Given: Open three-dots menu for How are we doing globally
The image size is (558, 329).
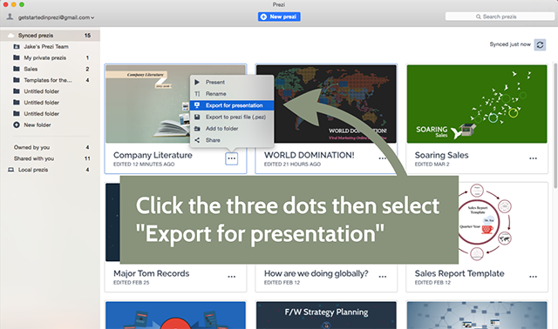Looking at the screenshot, I should 383,277.
